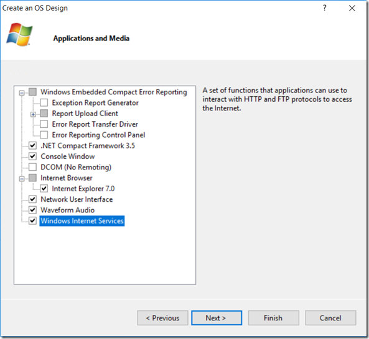The width and height of the screenshot is (369, 339).
Task: Click the Windows flag logo
Action: (x=19, y=34)
